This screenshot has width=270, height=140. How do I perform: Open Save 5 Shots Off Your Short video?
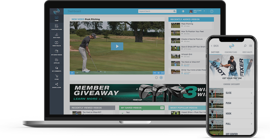click(x=193, y=47)
